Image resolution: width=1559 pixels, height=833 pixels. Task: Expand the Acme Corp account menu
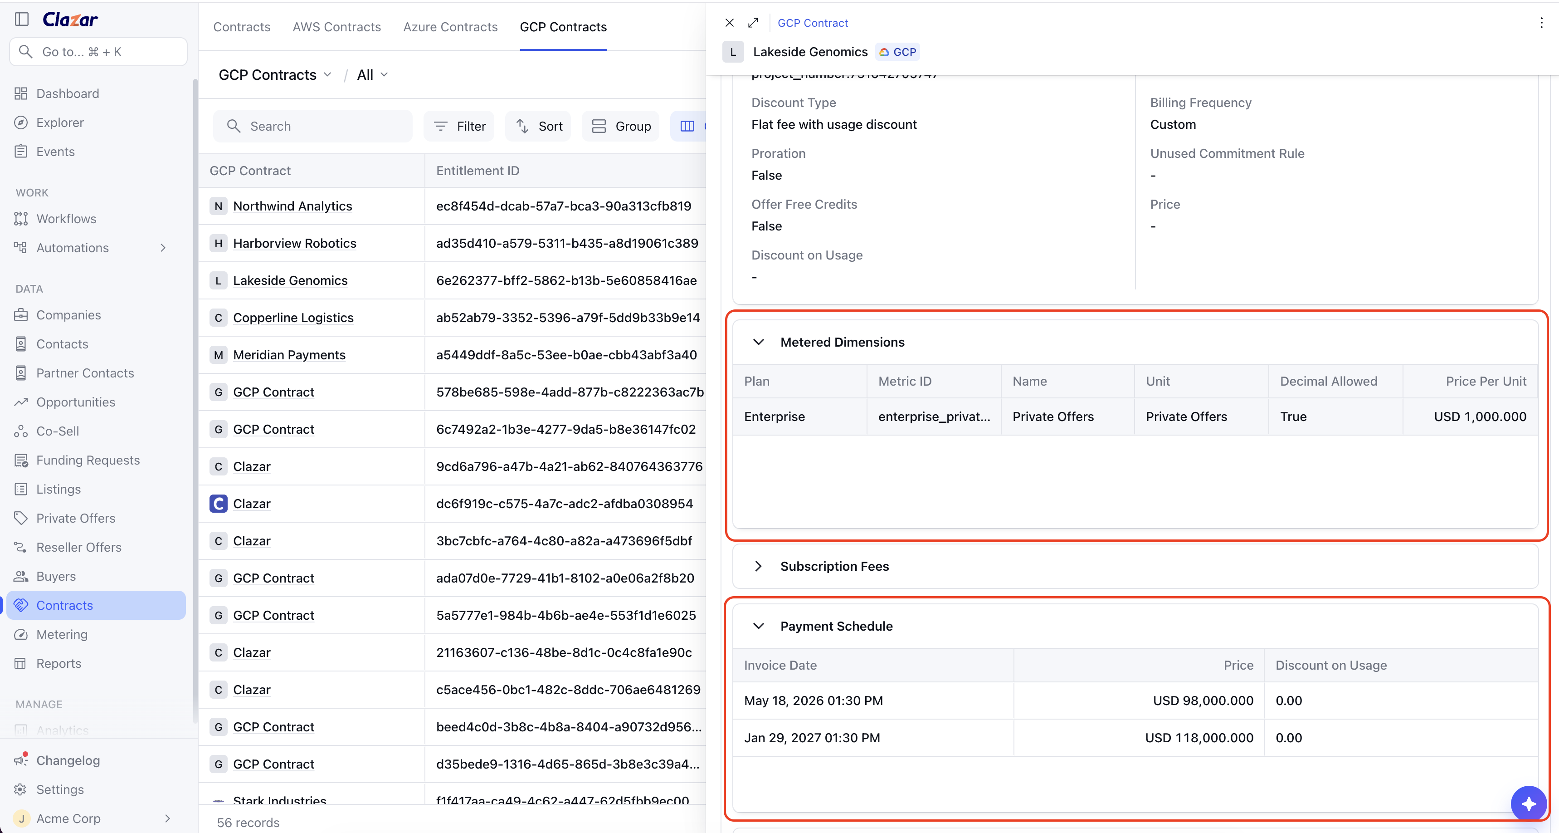click(168, 818)
